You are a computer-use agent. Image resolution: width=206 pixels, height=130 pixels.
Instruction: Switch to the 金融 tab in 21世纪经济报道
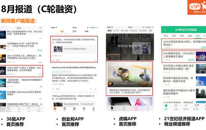[190, 36]
